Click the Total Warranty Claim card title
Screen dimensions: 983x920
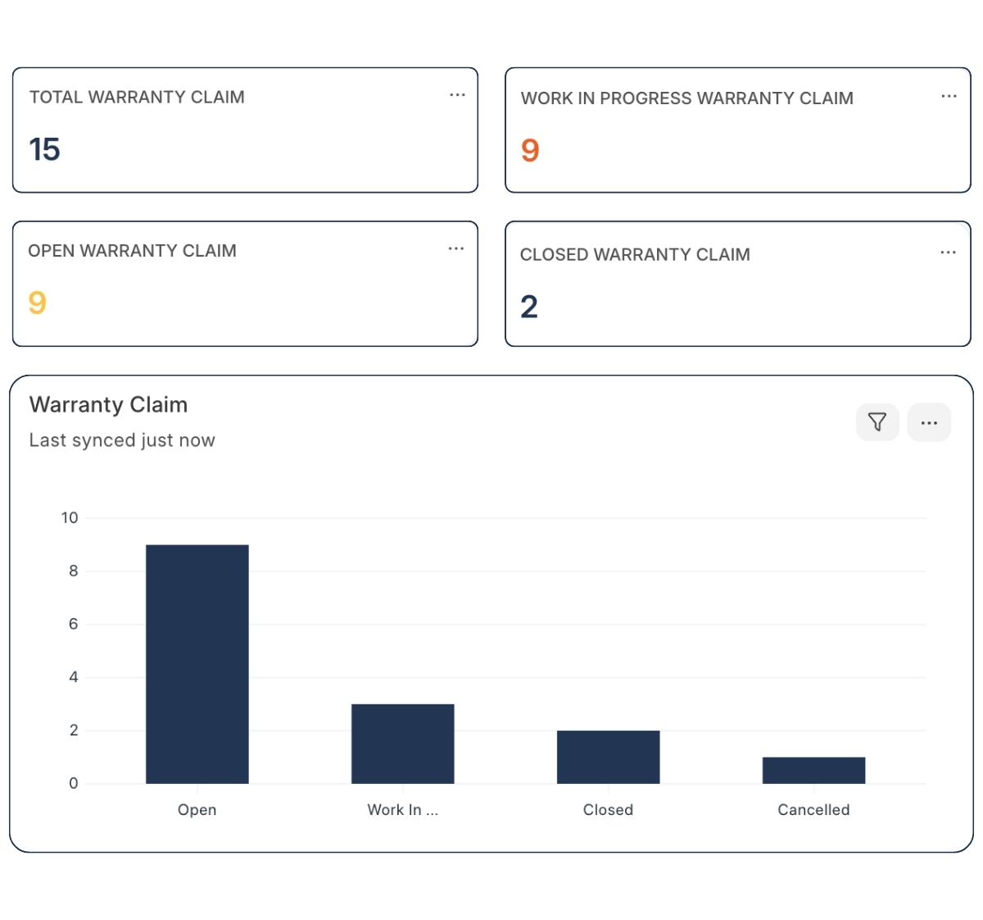coord(137,97)
